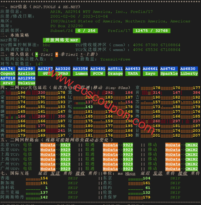201x205 pixels.
Task: Select the Arelion provider label
Action: pyautogui.click(x=27, y=74)
